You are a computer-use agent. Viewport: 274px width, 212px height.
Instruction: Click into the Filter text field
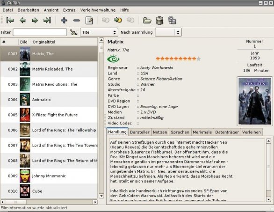coord(40,32)
